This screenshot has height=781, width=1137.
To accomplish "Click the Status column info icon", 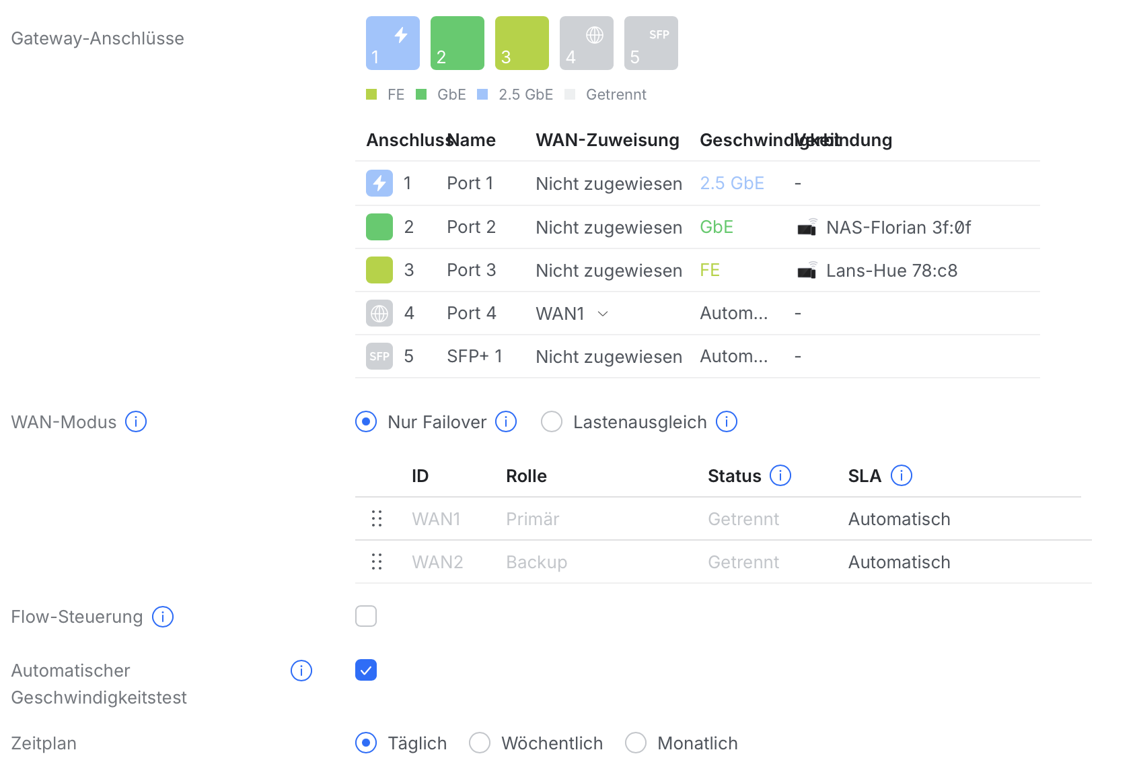I will point(780,476).
